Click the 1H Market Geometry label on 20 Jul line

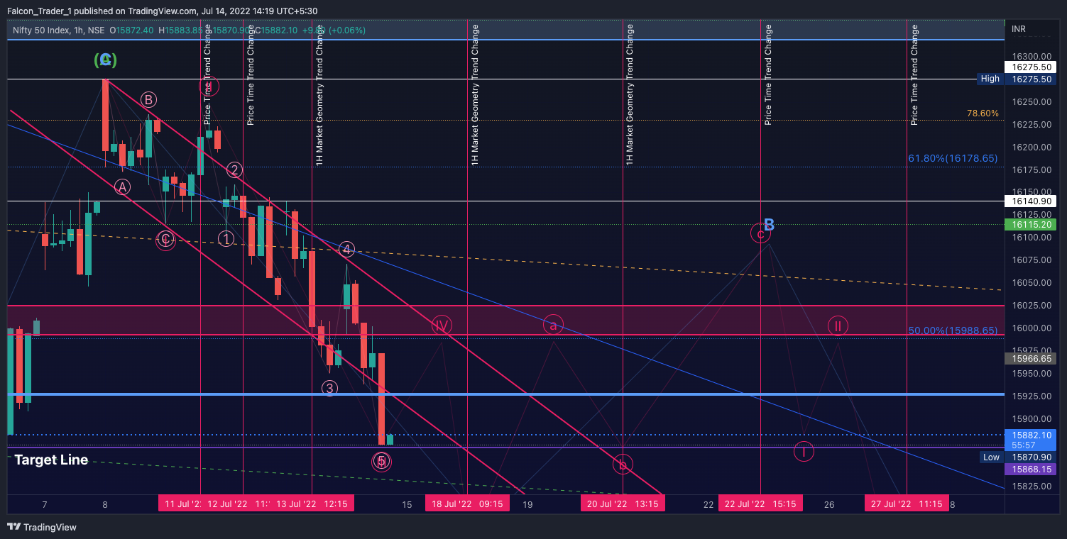(630, 96)
